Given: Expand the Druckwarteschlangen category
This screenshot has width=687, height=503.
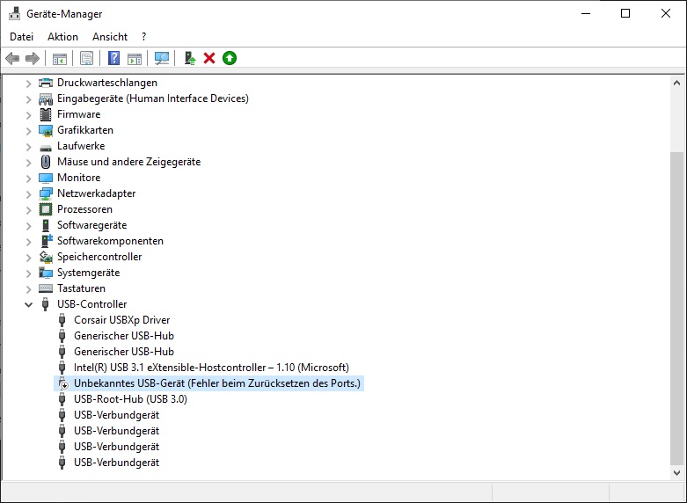Looking at the screenshot, I should click(28, 83).
